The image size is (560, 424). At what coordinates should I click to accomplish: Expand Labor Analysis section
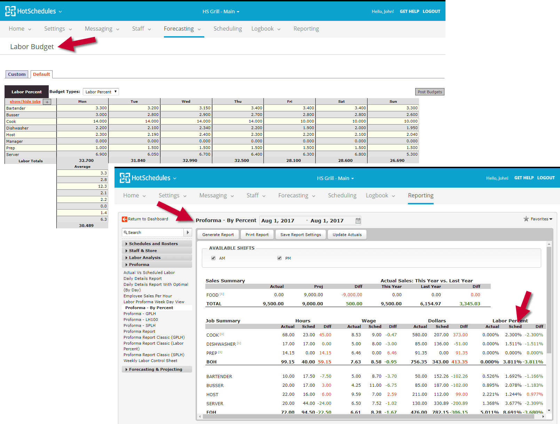click(157, 258)
